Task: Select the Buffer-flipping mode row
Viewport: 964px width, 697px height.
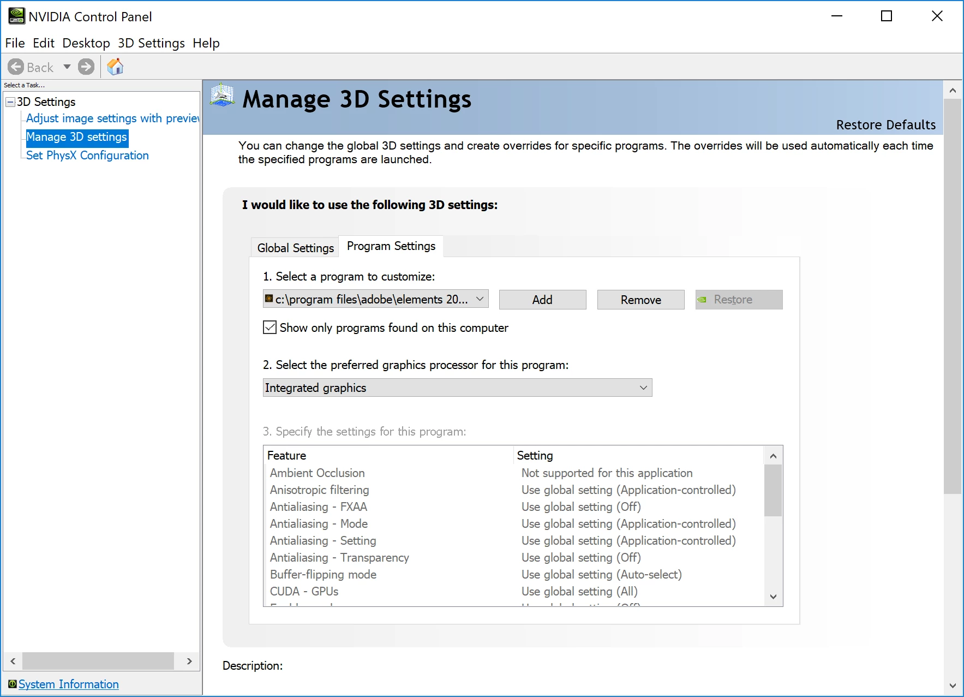Action: [x=513, y=575]
